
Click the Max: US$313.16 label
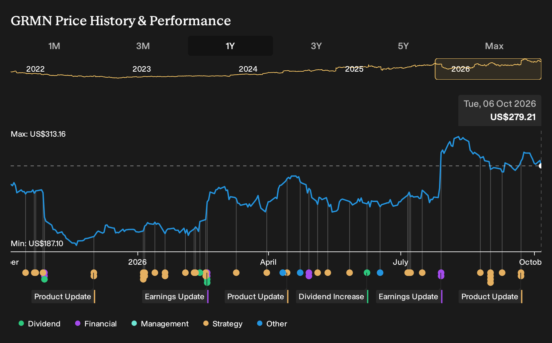click(38, 134)
